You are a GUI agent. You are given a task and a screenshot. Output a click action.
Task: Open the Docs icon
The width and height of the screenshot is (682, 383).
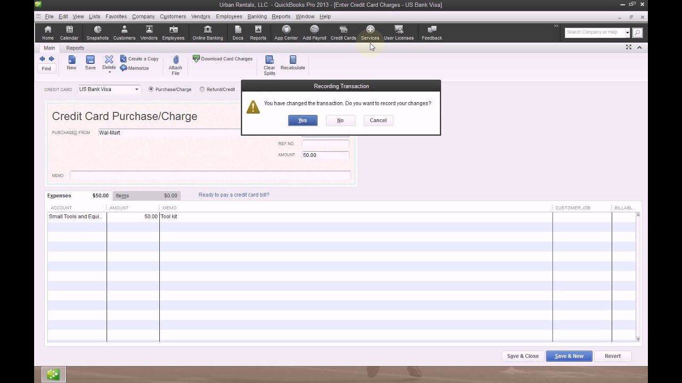coord(238,32)
